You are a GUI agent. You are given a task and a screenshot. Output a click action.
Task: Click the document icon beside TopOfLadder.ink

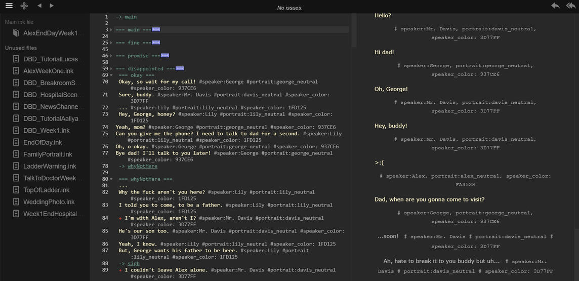coord(16,190)
